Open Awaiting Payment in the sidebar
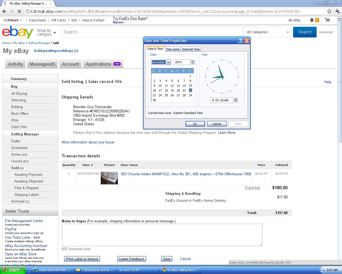Image resolution: width=342 pixels, height=274 pixels. click(28, 174)
